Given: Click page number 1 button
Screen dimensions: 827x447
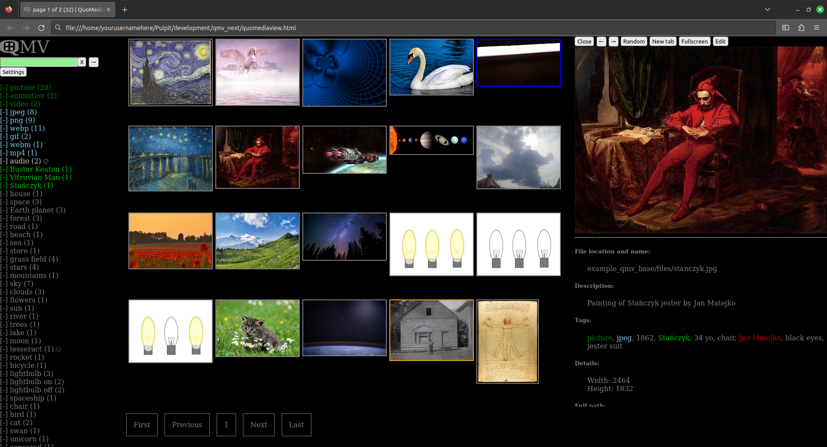Looking at the screenshot, I should coord(226,425).
